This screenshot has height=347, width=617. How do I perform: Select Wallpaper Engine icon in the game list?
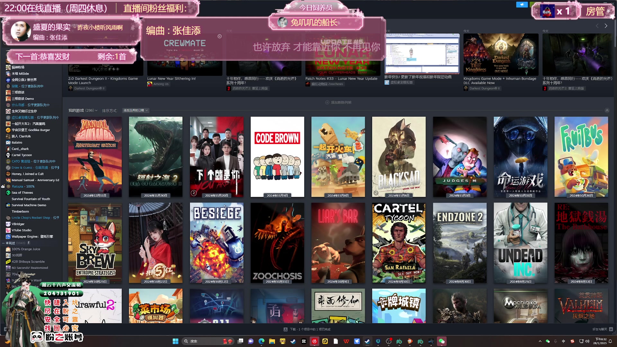(8, 237)
